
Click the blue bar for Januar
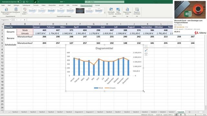[x=74, y=67]
